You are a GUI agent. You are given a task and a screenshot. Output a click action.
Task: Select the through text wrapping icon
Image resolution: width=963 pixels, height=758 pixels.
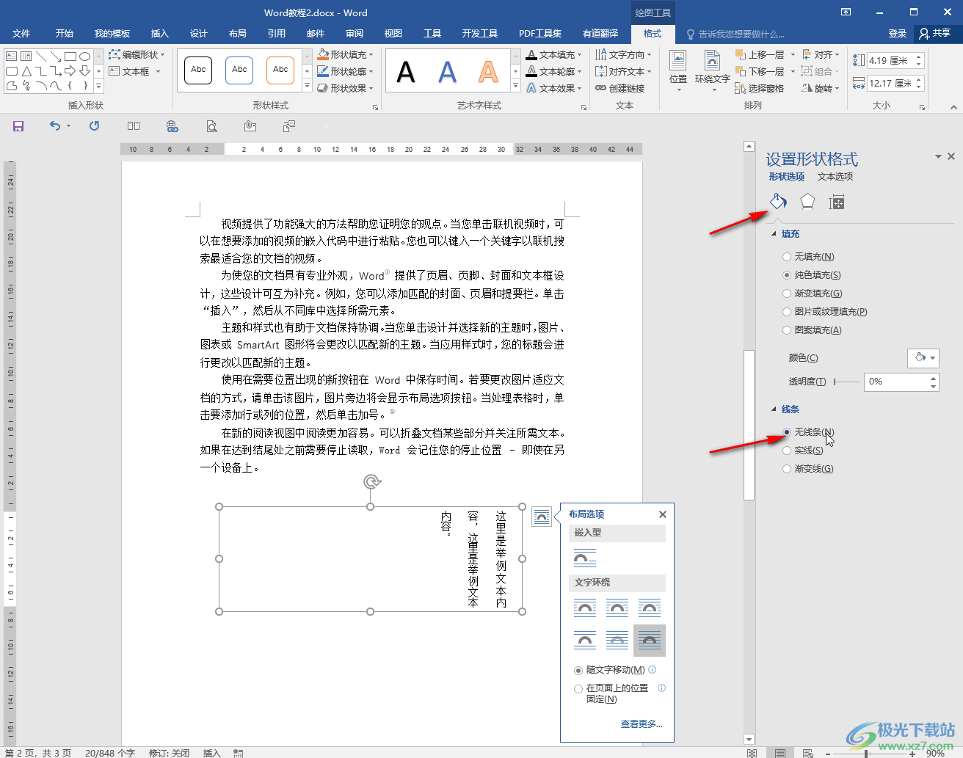coord(650,608)
